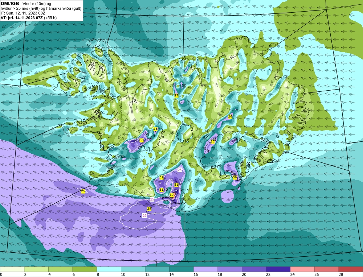Click the 'VT: þri. 14.11.2023 07Z (+55 h)' line

point(28,17)
